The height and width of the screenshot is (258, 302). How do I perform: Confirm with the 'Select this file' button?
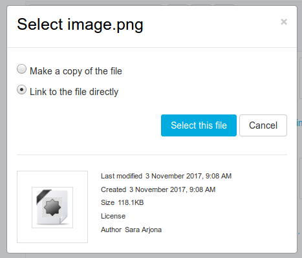pos(199,125)
